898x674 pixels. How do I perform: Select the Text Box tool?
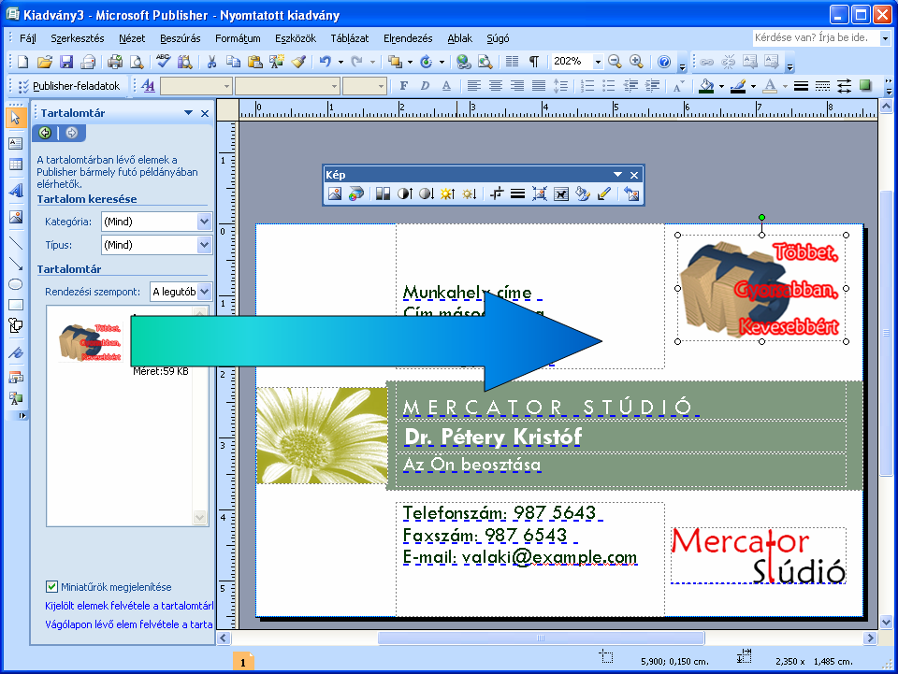16,143
